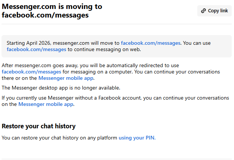Open facebook.com/messages link after "will move to"

150,43
